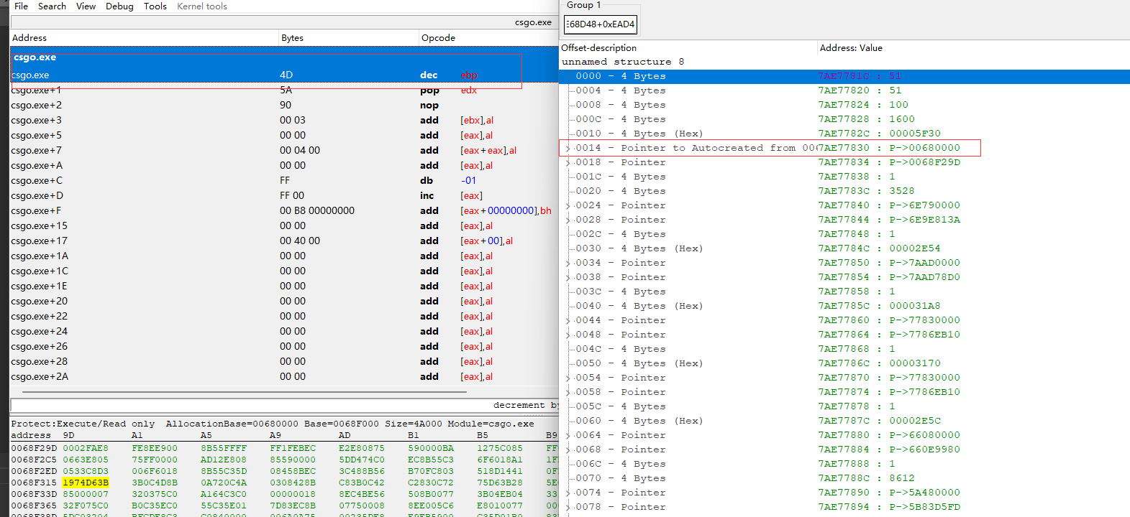Expand the 0034 Pointer tree node
The width and height of the screenshot is (1130, 517).
(568, 264)
